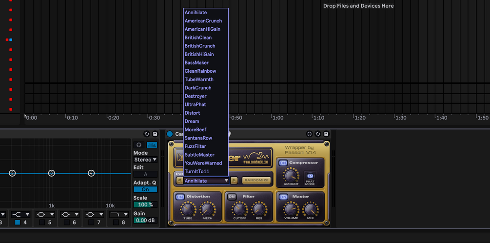Viewport: 490px width, 243px height.
Task: Click the Mech distortion knob
Action: (x=207, y=209)
